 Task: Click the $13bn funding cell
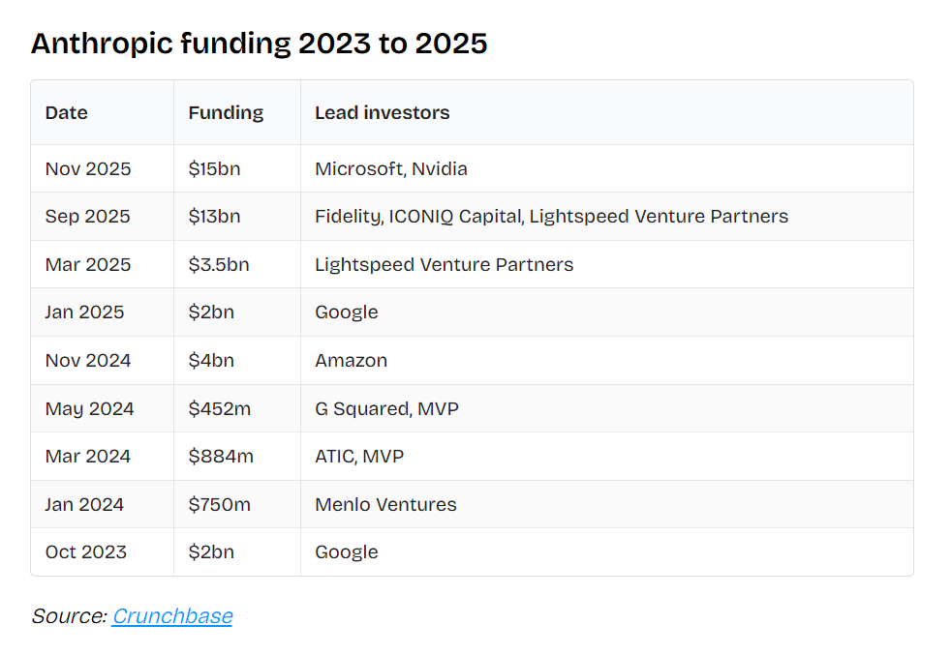(x=214, y=216)
